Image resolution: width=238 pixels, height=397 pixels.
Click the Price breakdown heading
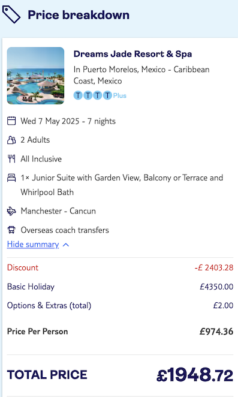79,15
